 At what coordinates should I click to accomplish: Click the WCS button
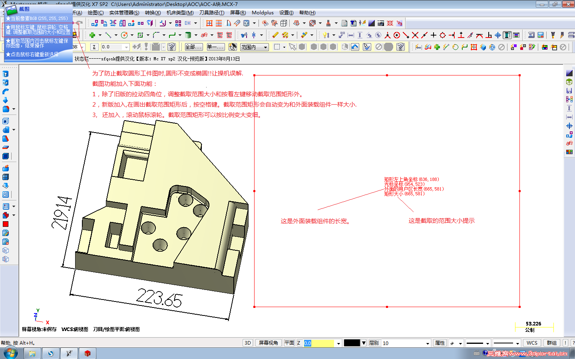pos(532,343)
